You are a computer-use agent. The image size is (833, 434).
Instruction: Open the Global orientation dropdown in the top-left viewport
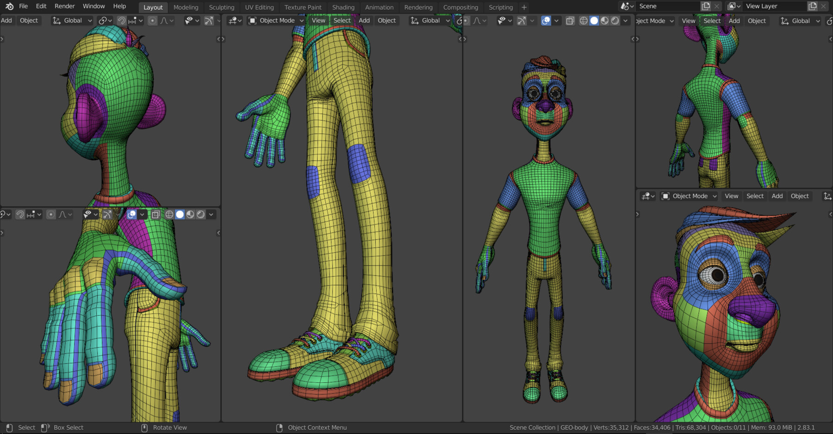(x=73, y=21)
